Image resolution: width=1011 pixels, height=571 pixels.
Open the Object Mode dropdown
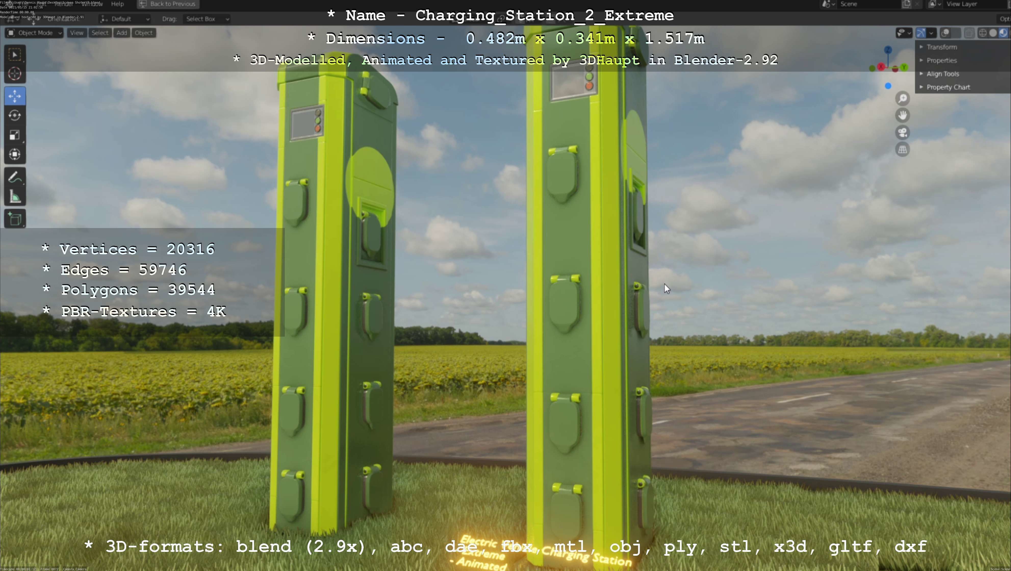34,33
